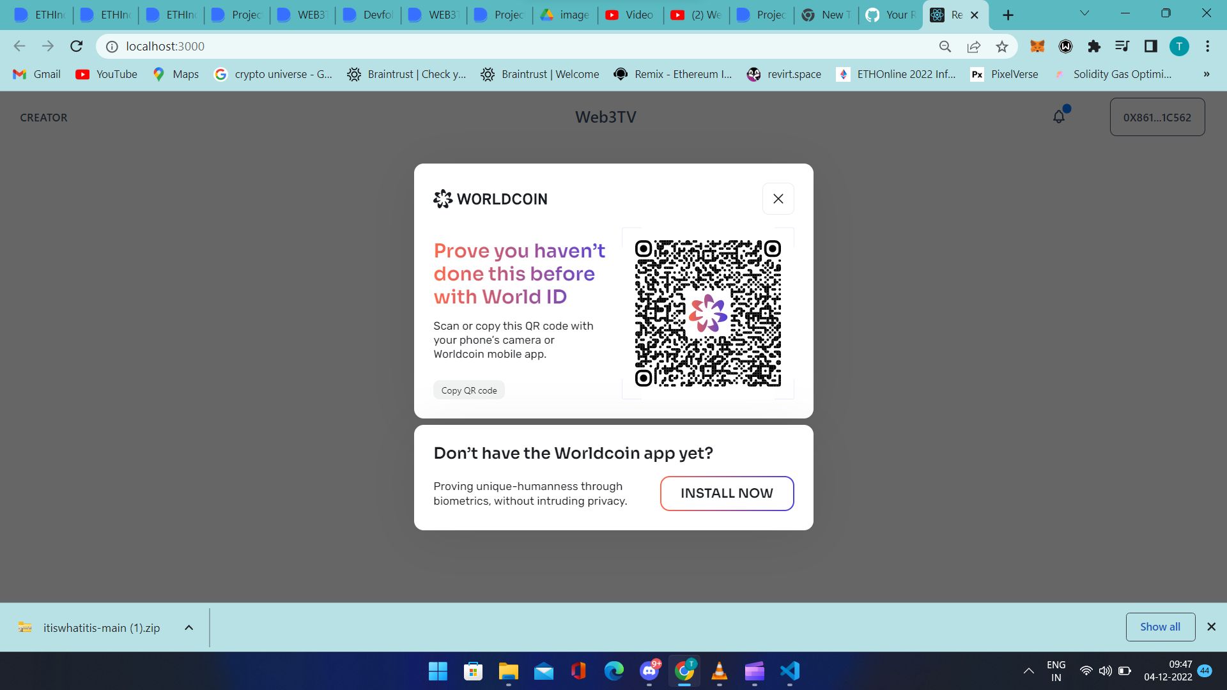
Task: Open the Windows Start menu
Action: 438,671
